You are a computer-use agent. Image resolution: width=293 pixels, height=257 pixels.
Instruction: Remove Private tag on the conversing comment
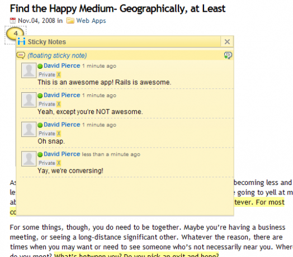coord(59,163)
